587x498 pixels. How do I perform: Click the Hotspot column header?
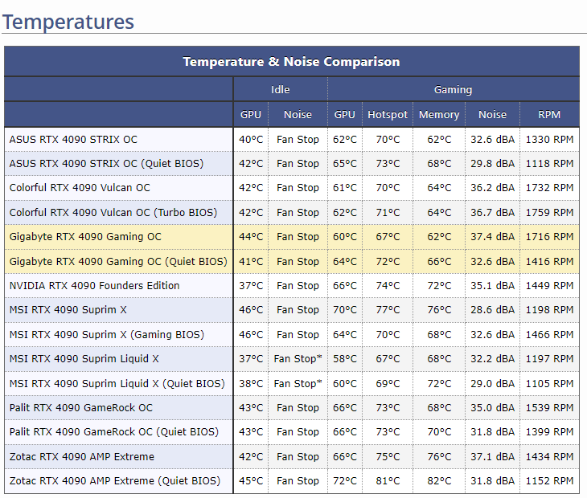(x=388, y=115)
